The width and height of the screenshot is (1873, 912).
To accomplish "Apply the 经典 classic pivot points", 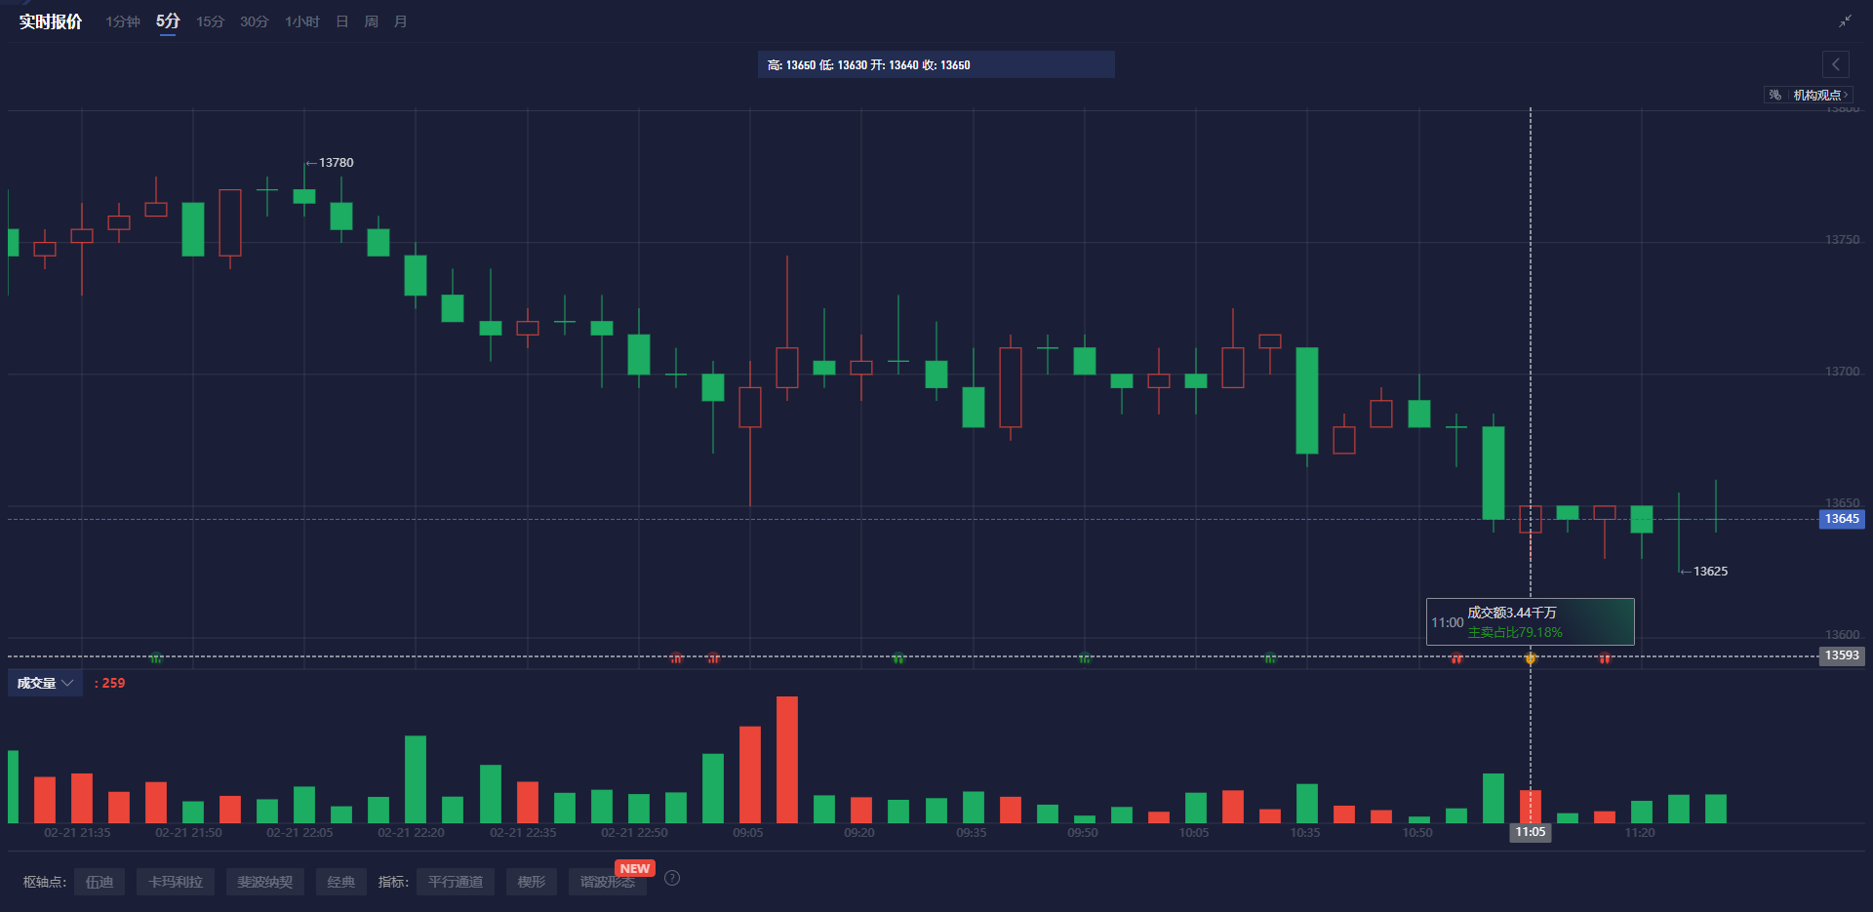I will [x=340, y=881].
